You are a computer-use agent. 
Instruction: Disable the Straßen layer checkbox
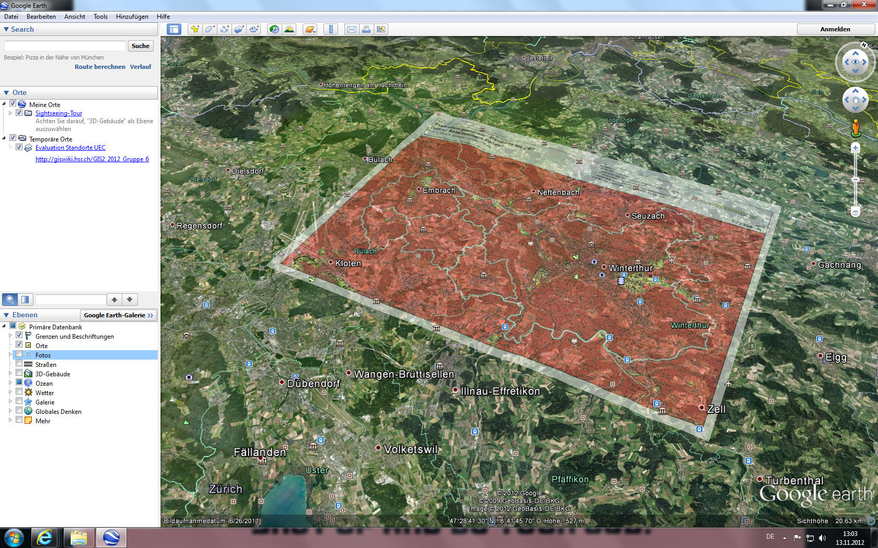pos(19,364)
